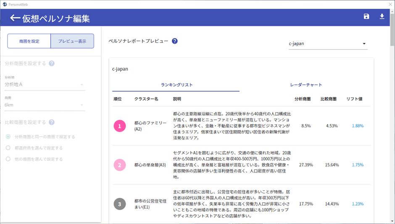
Task: Open the 6km 商圏 dropdown
Action: [x=45, y=105]
